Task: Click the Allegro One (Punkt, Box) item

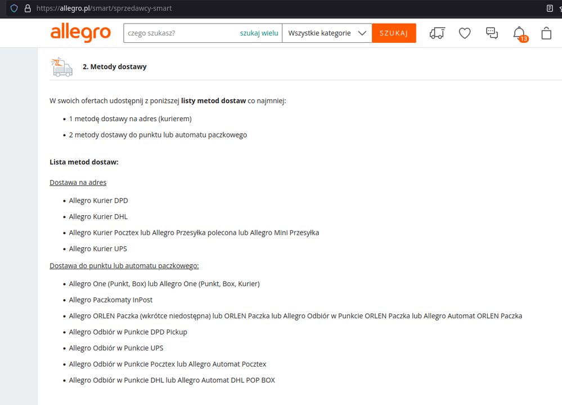Action: click(164, 284)
